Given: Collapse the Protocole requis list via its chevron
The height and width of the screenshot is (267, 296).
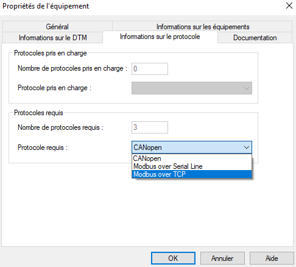Looking at the screenshot, I should 247,148.
